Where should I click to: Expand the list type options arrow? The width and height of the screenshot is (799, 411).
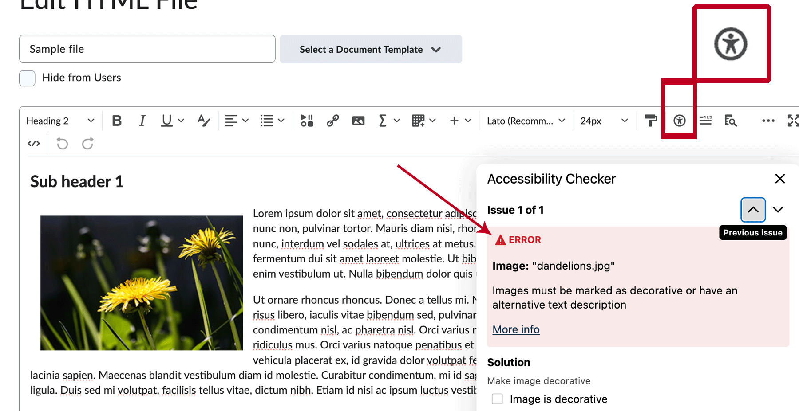[x=281, y=121]
